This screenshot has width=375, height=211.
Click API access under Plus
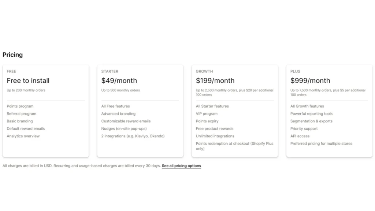pos(300,136)
